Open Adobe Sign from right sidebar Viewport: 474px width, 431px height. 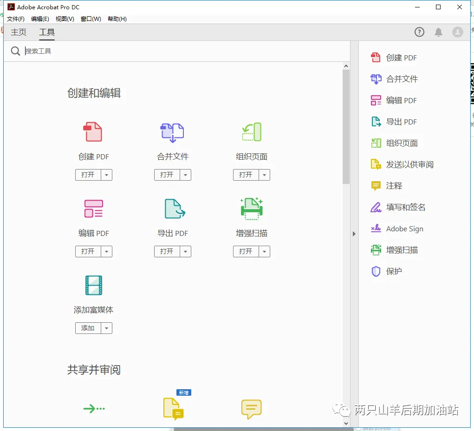397,229
